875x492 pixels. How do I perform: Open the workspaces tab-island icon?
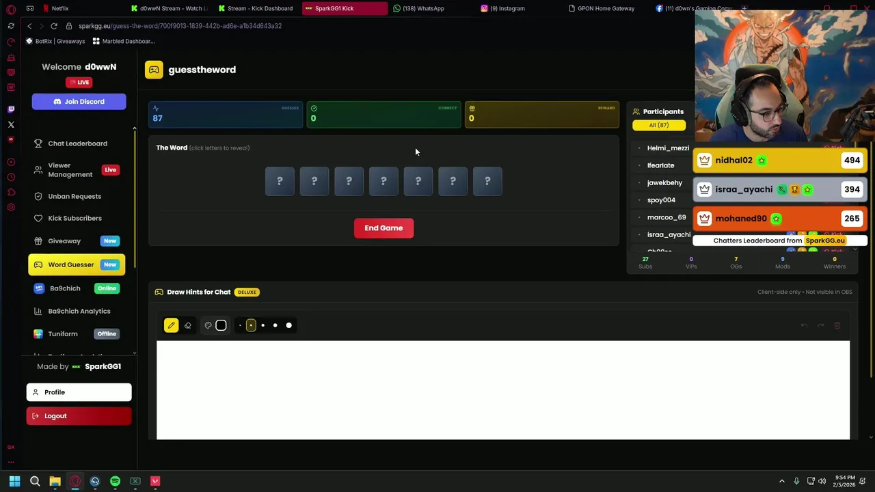click(30, 8)
